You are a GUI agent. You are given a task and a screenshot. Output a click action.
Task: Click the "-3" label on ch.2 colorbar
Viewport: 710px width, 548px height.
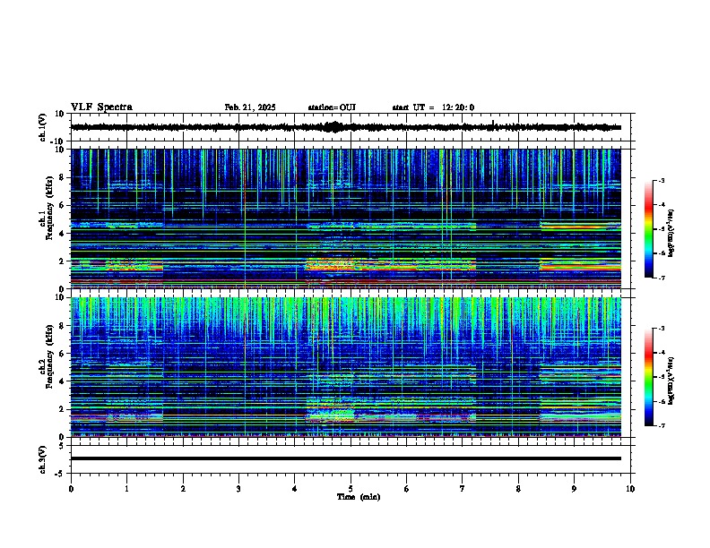[x=661, y=329]
